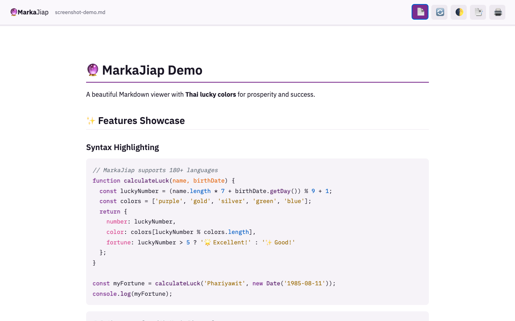Select the "Features Showcase" heading

[x=141, y=121]
